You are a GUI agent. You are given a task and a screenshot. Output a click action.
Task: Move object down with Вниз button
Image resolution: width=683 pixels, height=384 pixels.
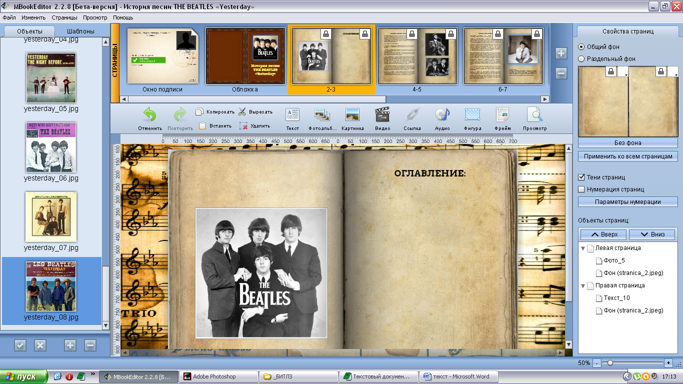click(x=652, y=234)
